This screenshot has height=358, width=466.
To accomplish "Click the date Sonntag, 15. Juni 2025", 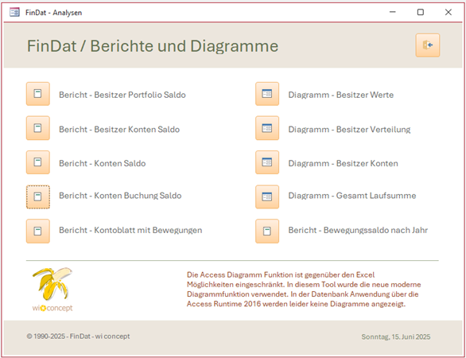I will pyautogui.click(x=396, y=337).
